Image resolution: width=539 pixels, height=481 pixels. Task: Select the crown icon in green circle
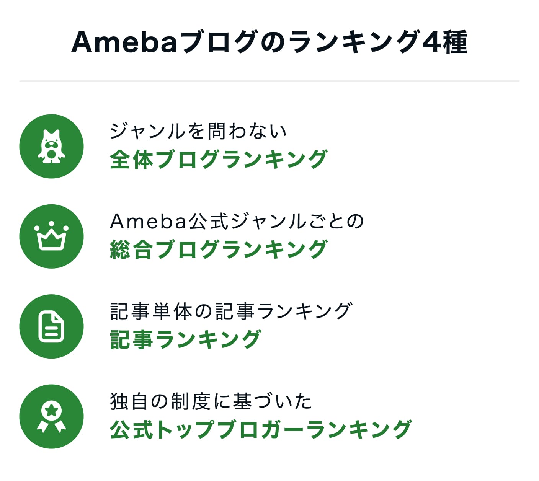tap(51, 236)
